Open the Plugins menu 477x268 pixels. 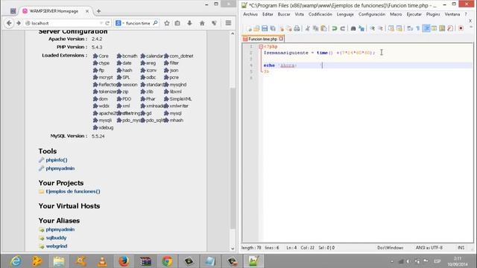click(433, 14)
